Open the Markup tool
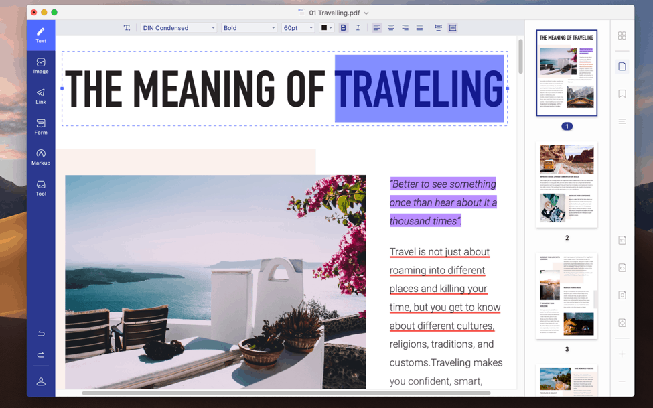The height and width of the screenshot is (408, 653). click(40, 156)
